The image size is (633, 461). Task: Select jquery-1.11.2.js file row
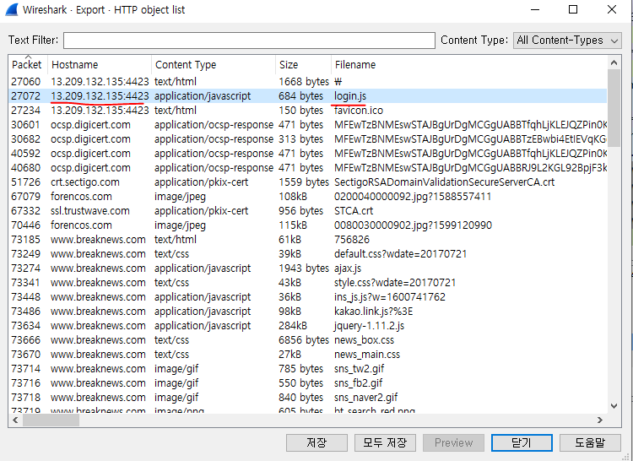307,326
